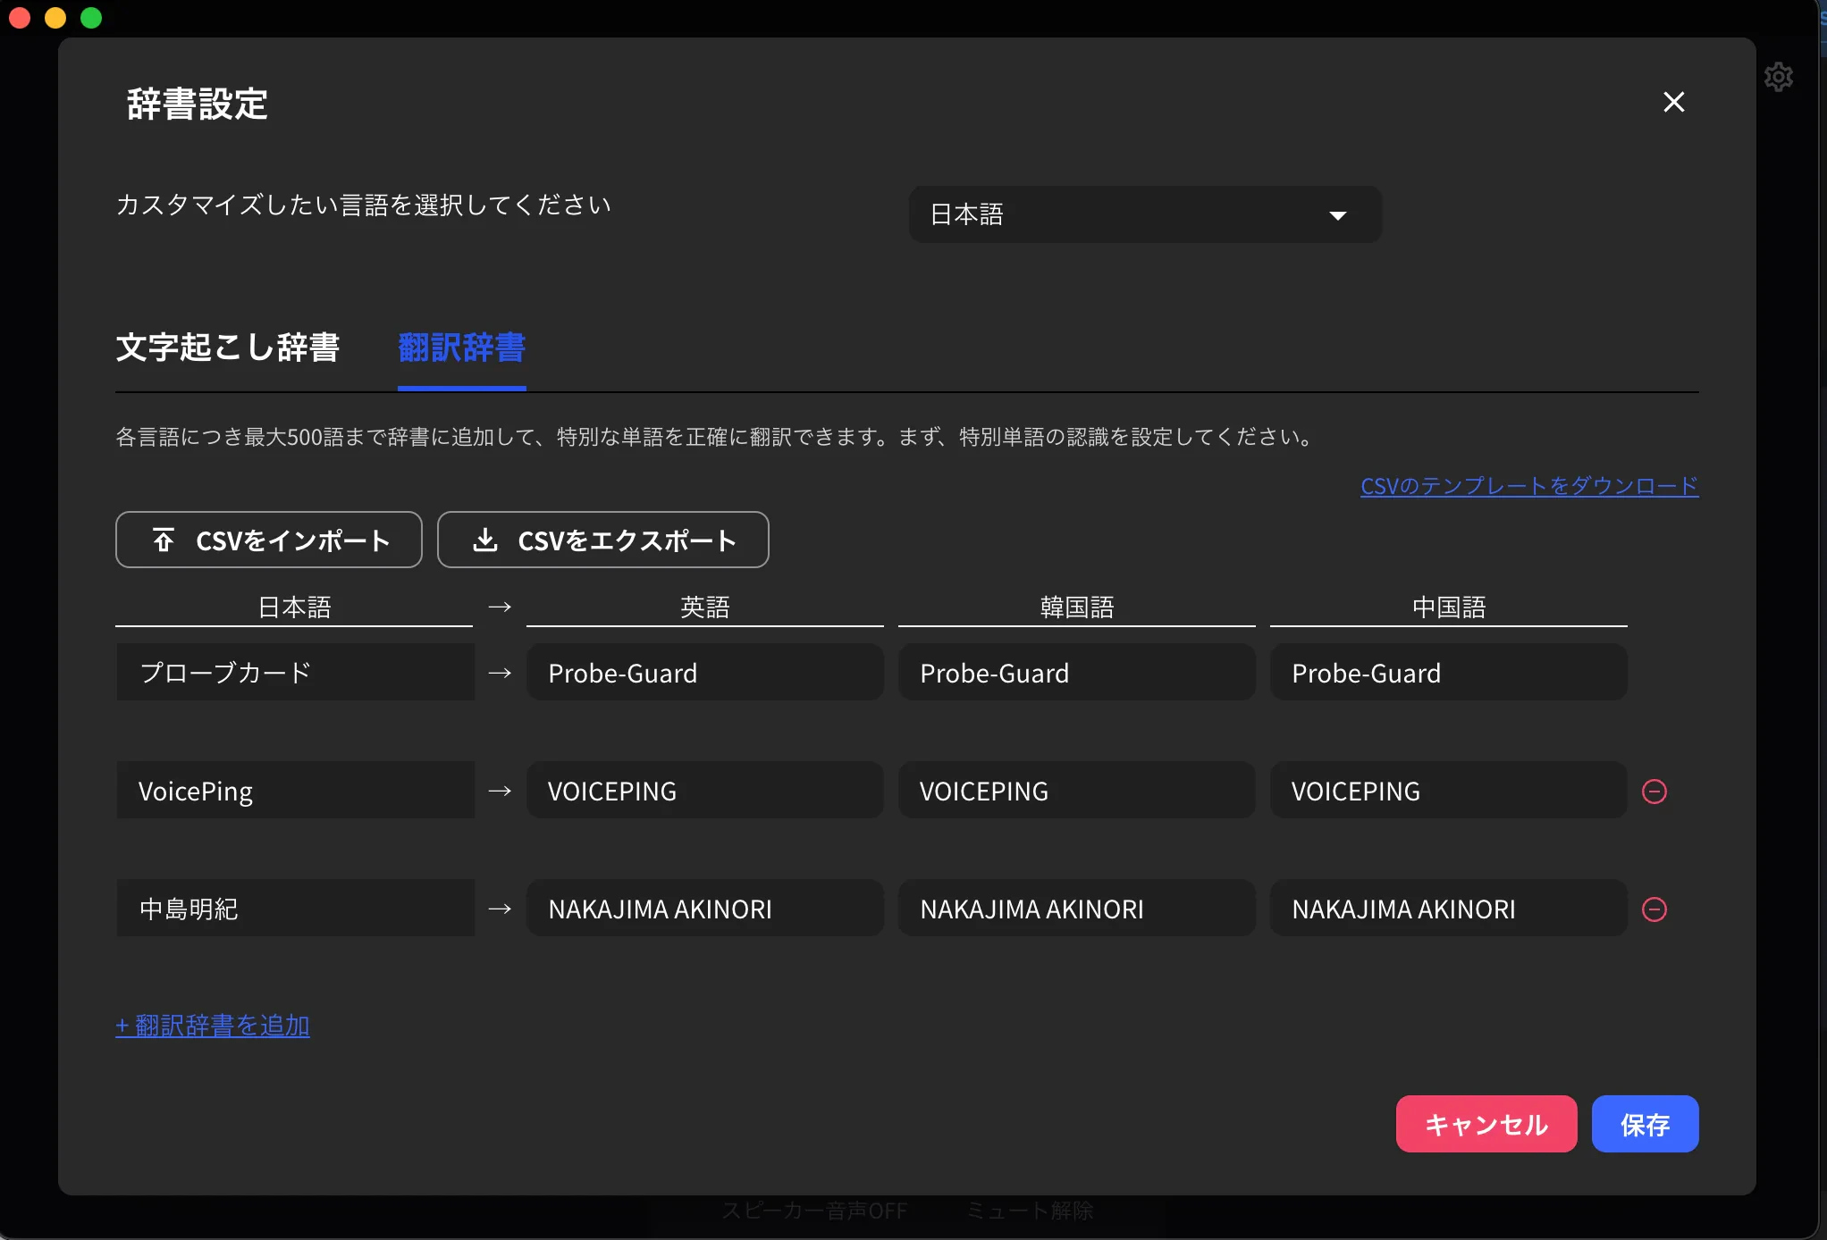Screen dimensions: 1827x1240
Task: Edit English NAKAJIMA AKINORI field
Action: tap(705, 908)
